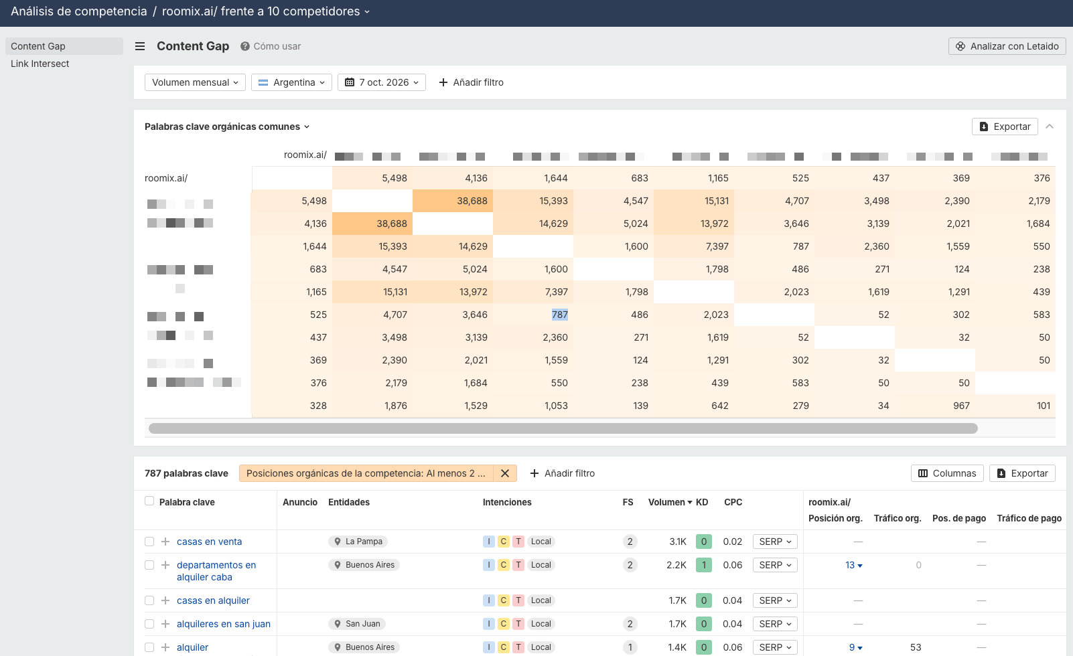Click the Posiciones orgánicas de la competencia filter chip

366,473
